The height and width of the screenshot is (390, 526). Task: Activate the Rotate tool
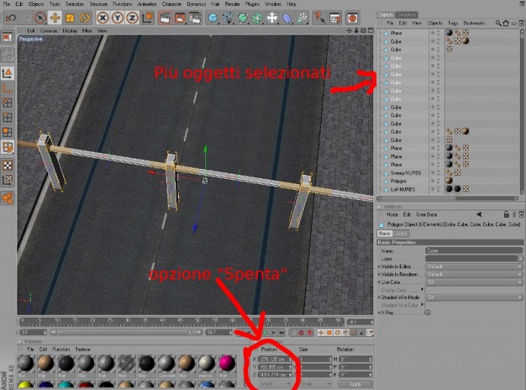(x=84, y=18)
